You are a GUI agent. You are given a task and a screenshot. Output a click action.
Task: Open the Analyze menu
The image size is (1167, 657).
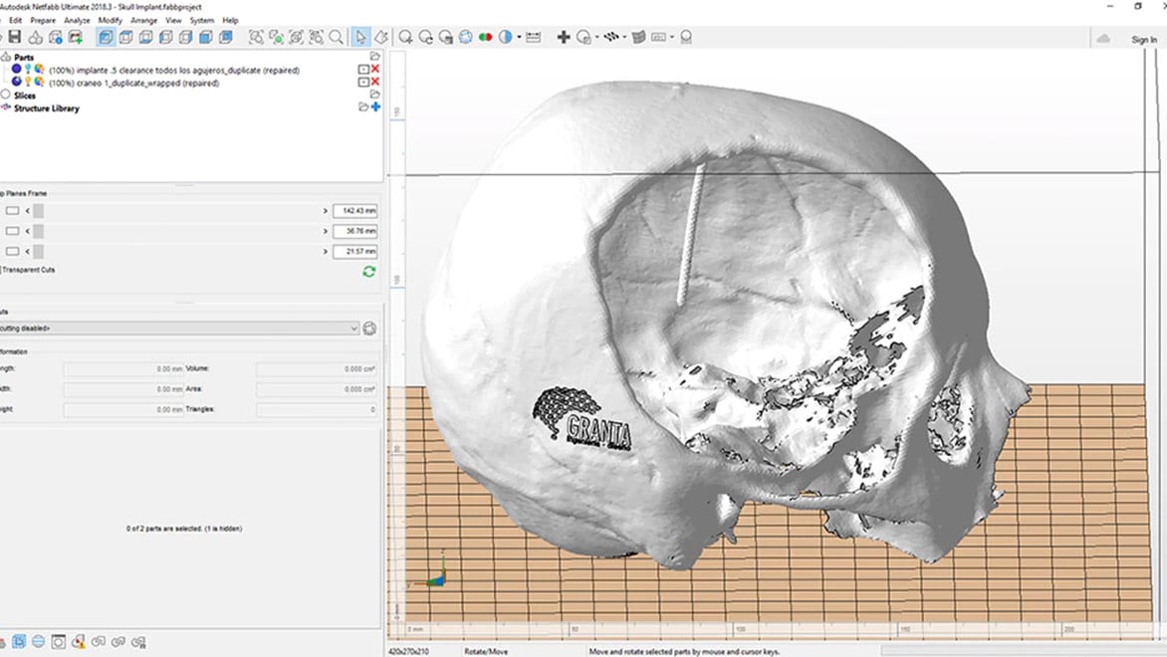point(77,20)
